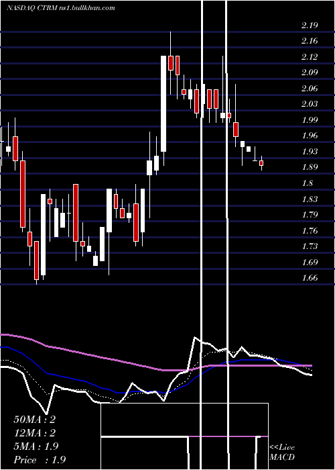Click the 2.09 price axis value

pyautogui.click(x=310, y=73)
